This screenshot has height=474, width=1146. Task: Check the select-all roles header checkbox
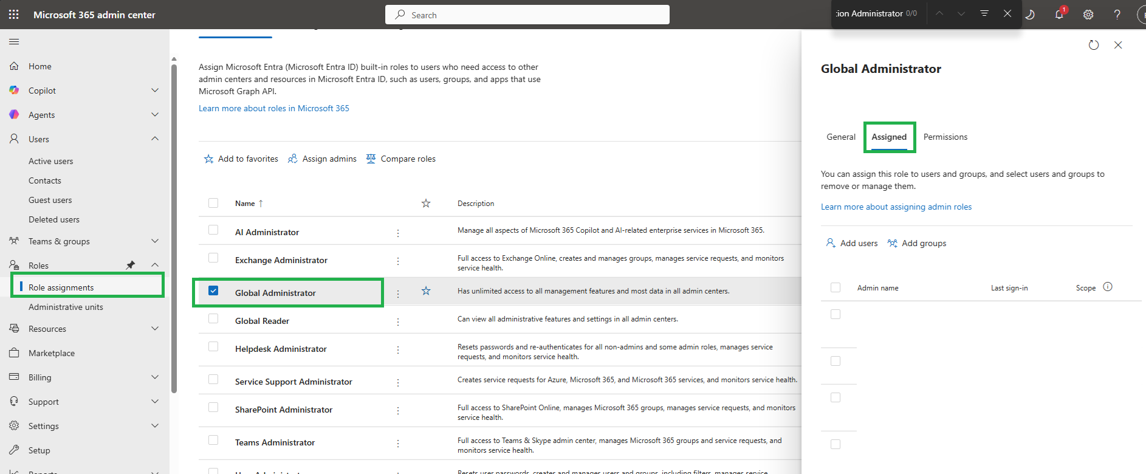point(213,203)
